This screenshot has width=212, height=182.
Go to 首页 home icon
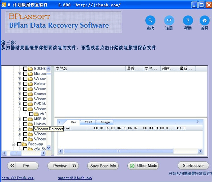point(204,20)
